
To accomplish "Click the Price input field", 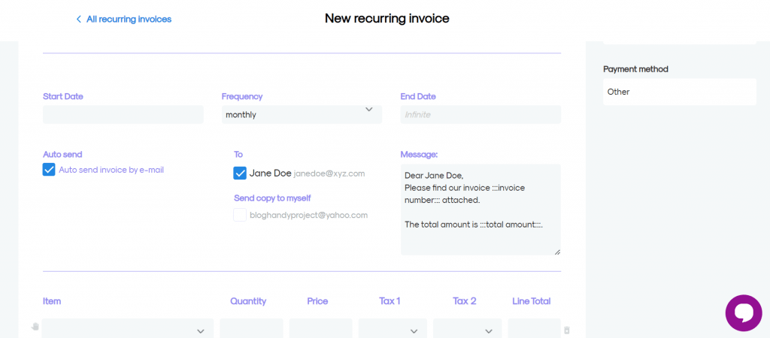I will [320, 329].
